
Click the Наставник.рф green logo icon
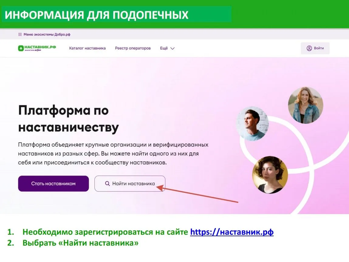(x=21, y=48)
